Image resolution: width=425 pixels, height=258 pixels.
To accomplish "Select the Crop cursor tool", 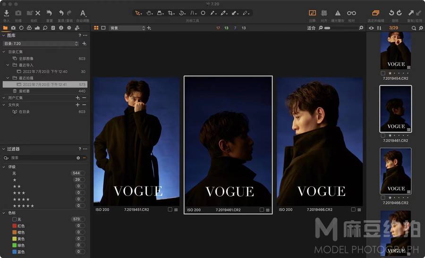I will pyautogui.click(x=171, y=13).
